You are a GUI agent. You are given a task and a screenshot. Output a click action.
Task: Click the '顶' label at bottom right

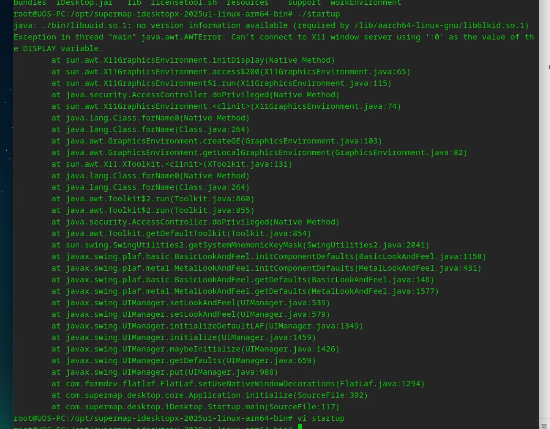pyautogui.click(x=544, y=426)
